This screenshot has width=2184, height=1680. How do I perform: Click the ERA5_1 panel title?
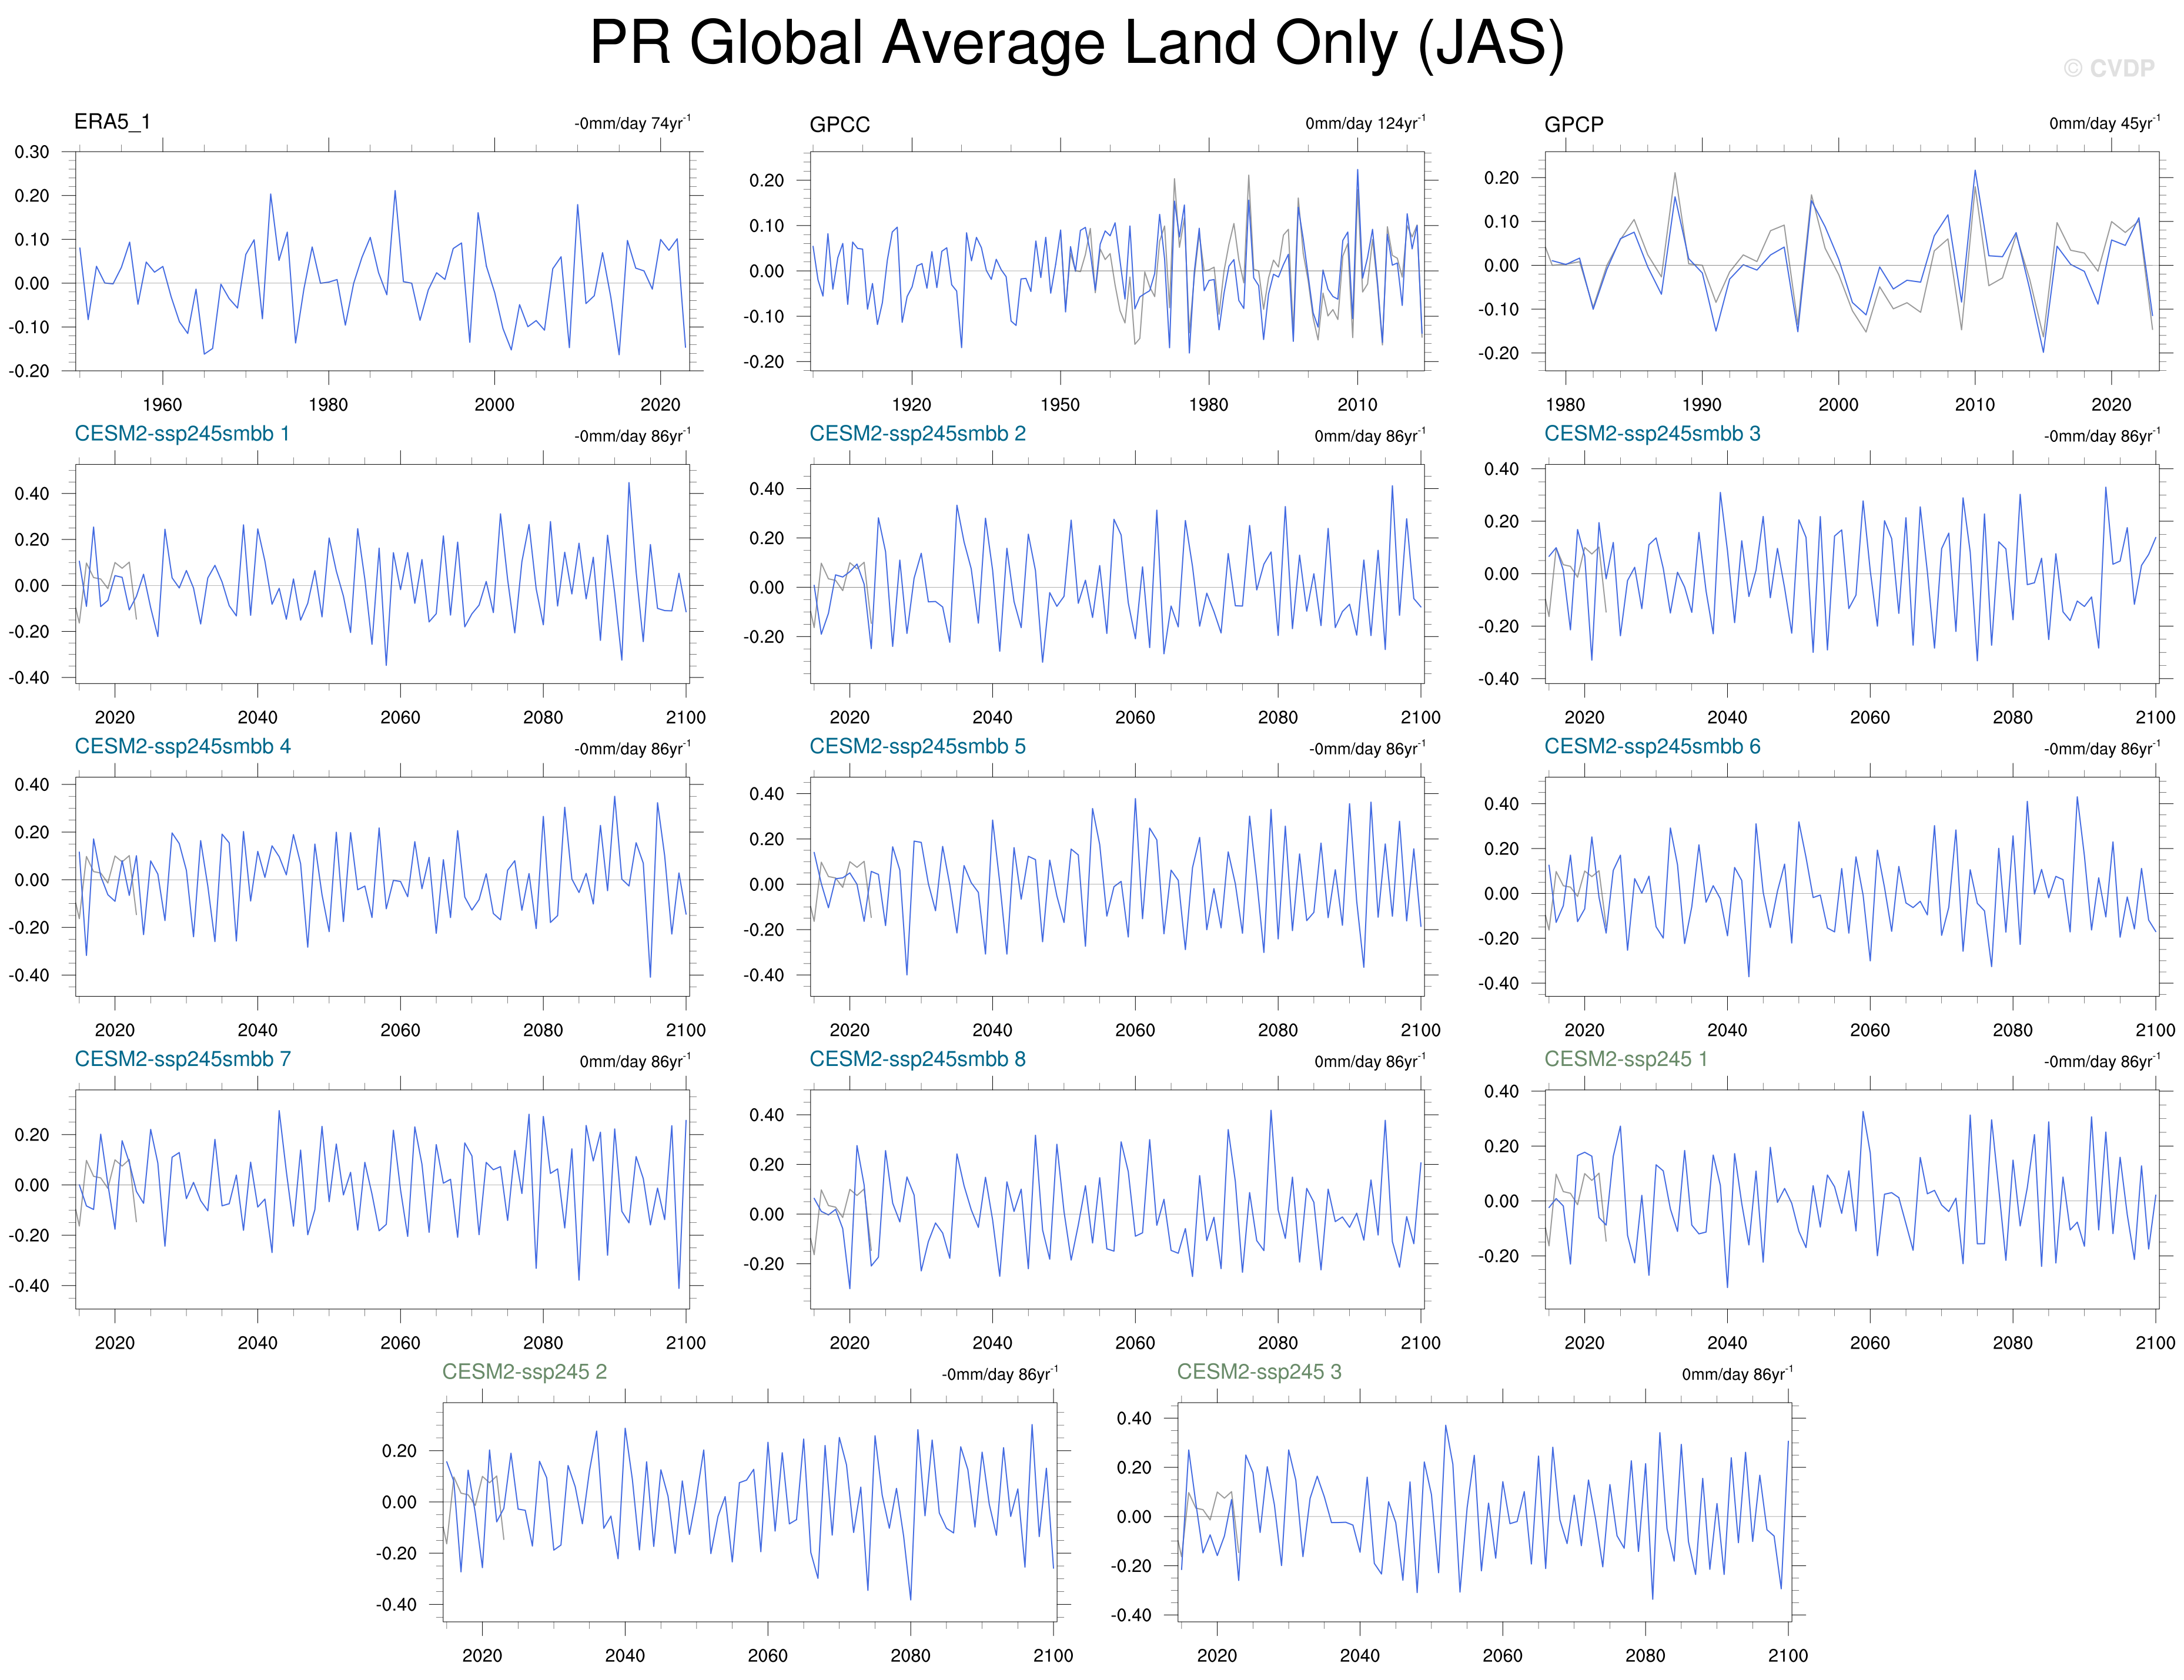point(112,122)
